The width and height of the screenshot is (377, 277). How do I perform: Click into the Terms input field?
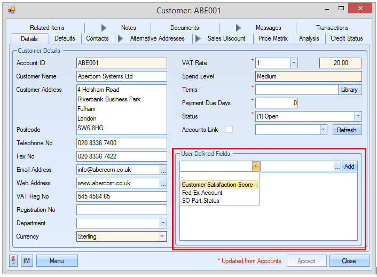click(x=296, y=90)
